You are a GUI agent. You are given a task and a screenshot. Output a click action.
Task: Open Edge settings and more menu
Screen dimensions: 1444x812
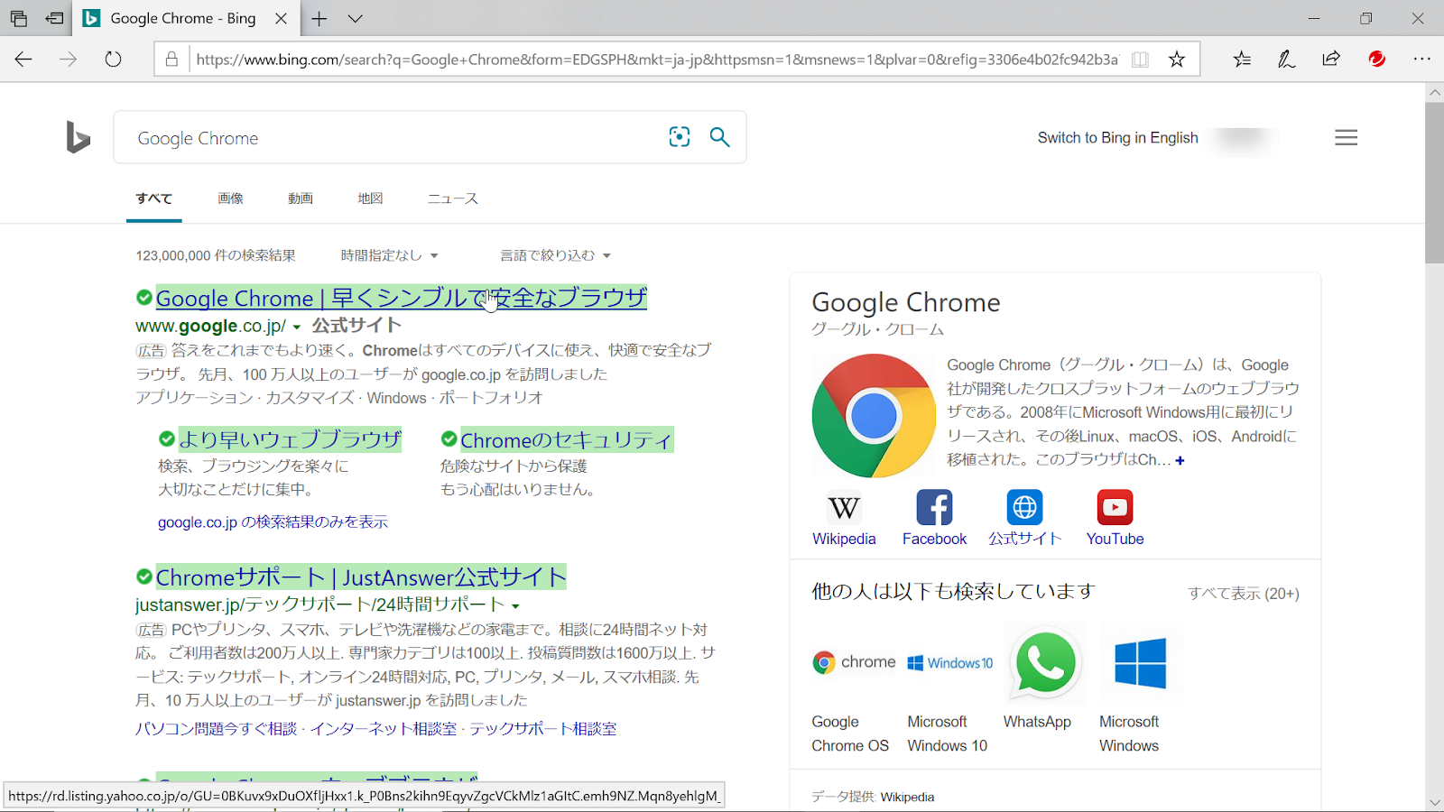(1422, 60)
